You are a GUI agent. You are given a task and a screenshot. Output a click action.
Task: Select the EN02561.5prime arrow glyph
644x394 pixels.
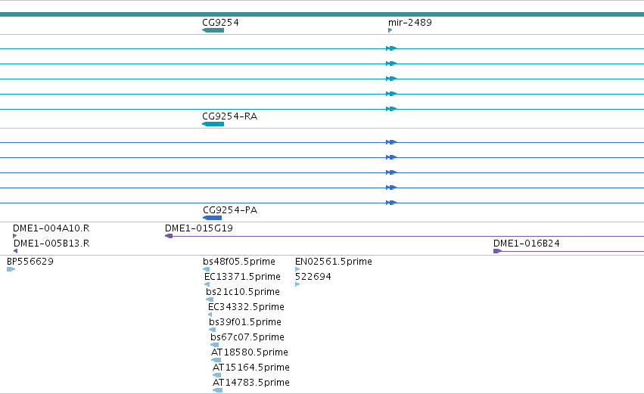pyautogui.click(x=297, y=269)
